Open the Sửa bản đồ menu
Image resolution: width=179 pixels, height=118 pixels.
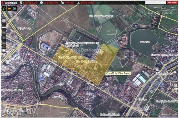click(28, 3)
